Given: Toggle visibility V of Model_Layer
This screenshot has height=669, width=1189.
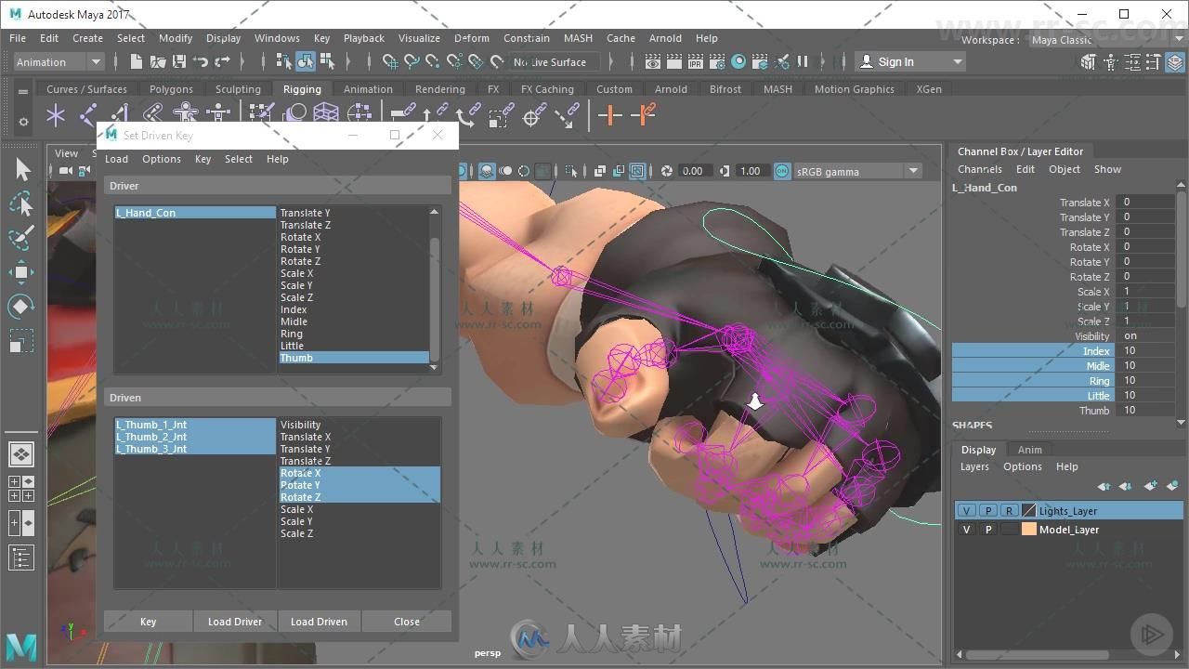Looking at the screenshot, I should [967, 529].
